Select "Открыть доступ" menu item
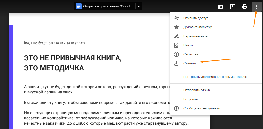This screenshot has width=263, height=129. tap(196, 18)
